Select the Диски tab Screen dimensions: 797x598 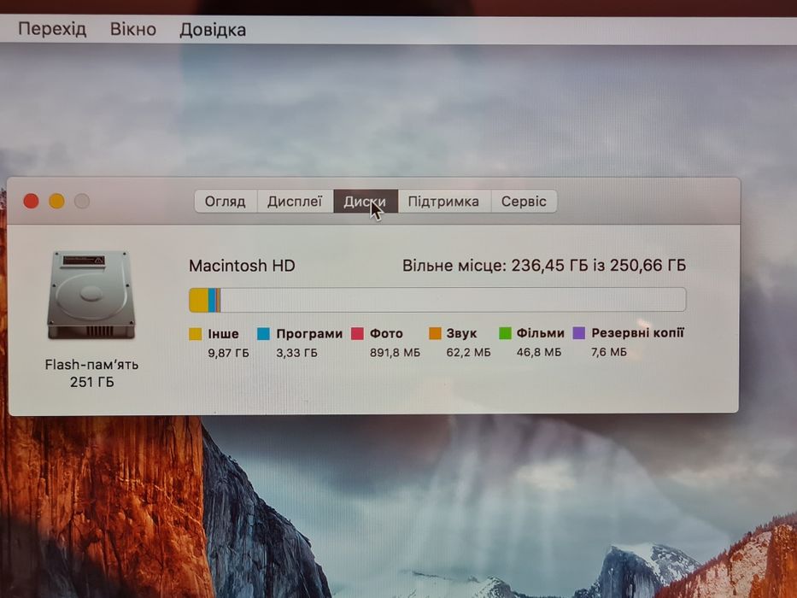pos(365,202)
